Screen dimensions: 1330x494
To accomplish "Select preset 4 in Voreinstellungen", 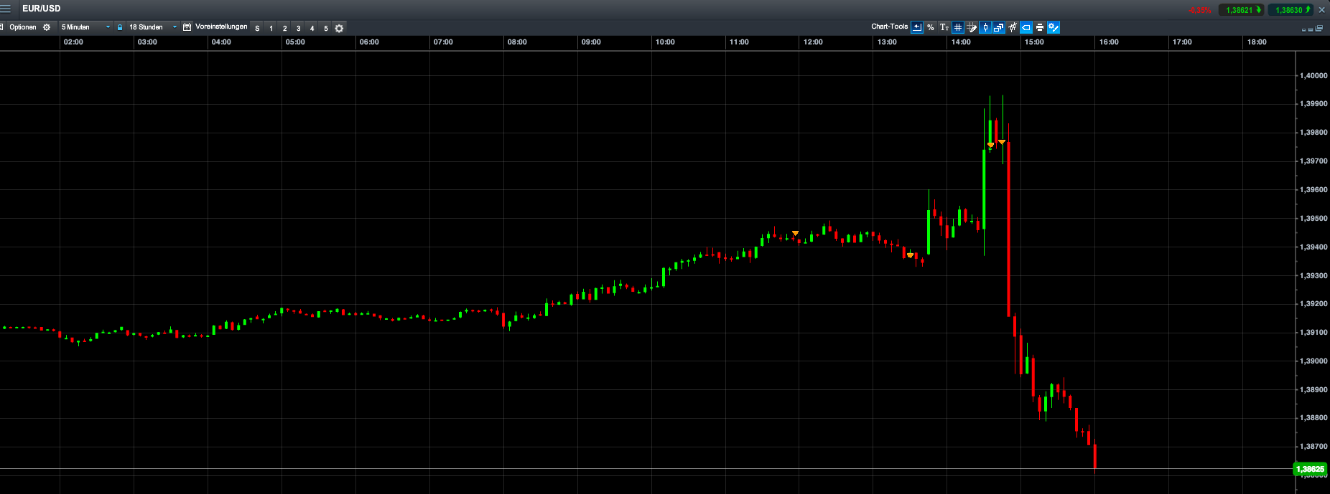I will coord(312,28).
